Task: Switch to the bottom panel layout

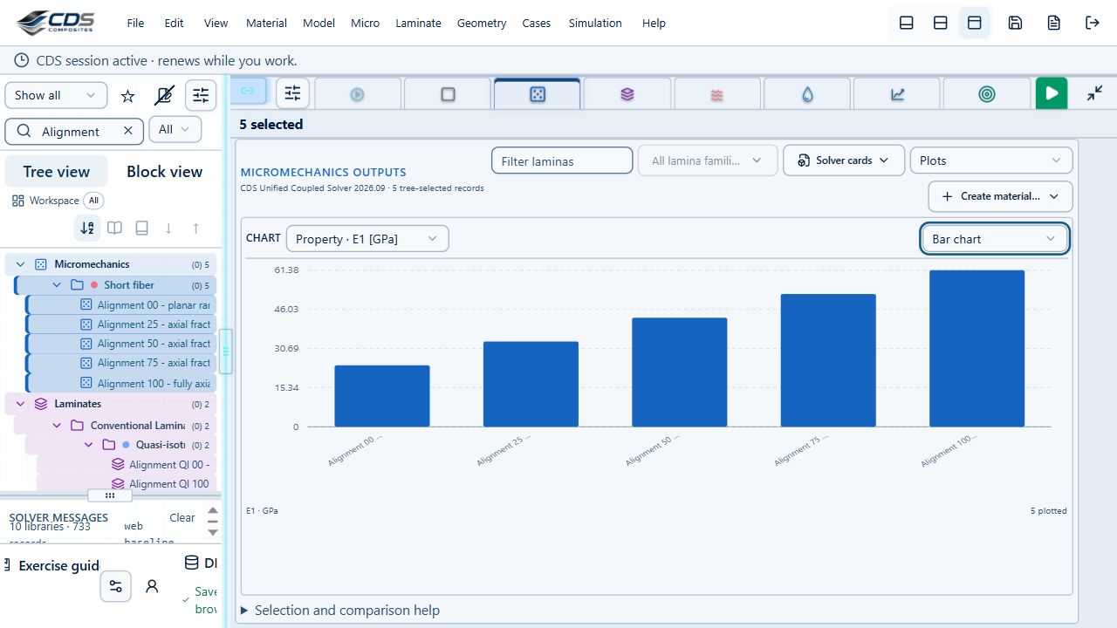Action: click(x=907, y=23)
